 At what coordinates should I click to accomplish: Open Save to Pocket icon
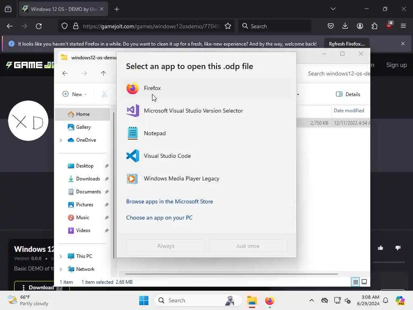pyautogui.click(x=331, y=26)
